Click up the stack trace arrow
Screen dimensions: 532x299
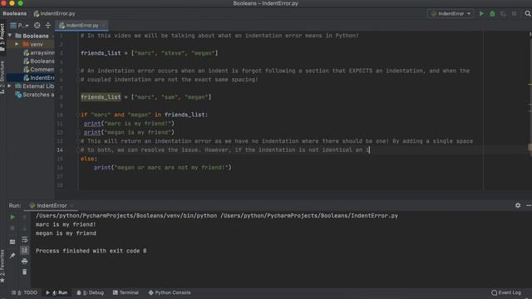(x=24, y=217)
